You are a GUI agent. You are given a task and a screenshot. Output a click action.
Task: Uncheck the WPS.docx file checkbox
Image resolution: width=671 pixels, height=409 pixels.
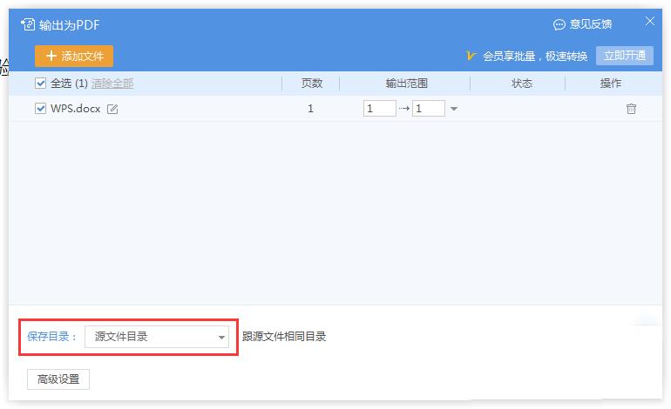click(40, 109)
